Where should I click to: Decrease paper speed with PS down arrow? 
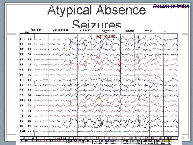pos(91,141)
